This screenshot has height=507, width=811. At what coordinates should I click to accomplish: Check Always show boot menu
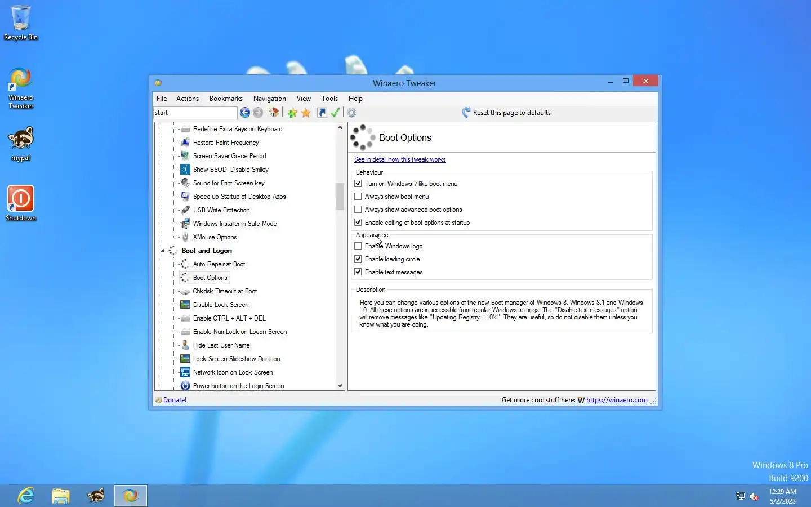[x=358, y=197]
